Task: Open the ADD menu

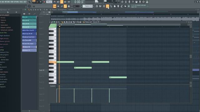Action: coord(3,2)
